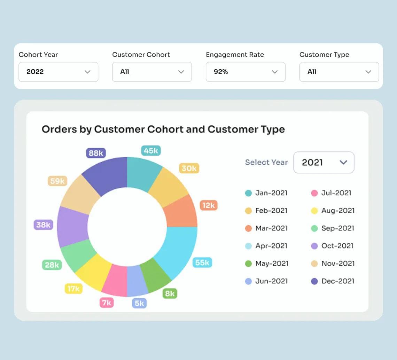The image size is (397, 360).
Task: Click the May-2021 green legend dot
Action: (x=248, y=264)
